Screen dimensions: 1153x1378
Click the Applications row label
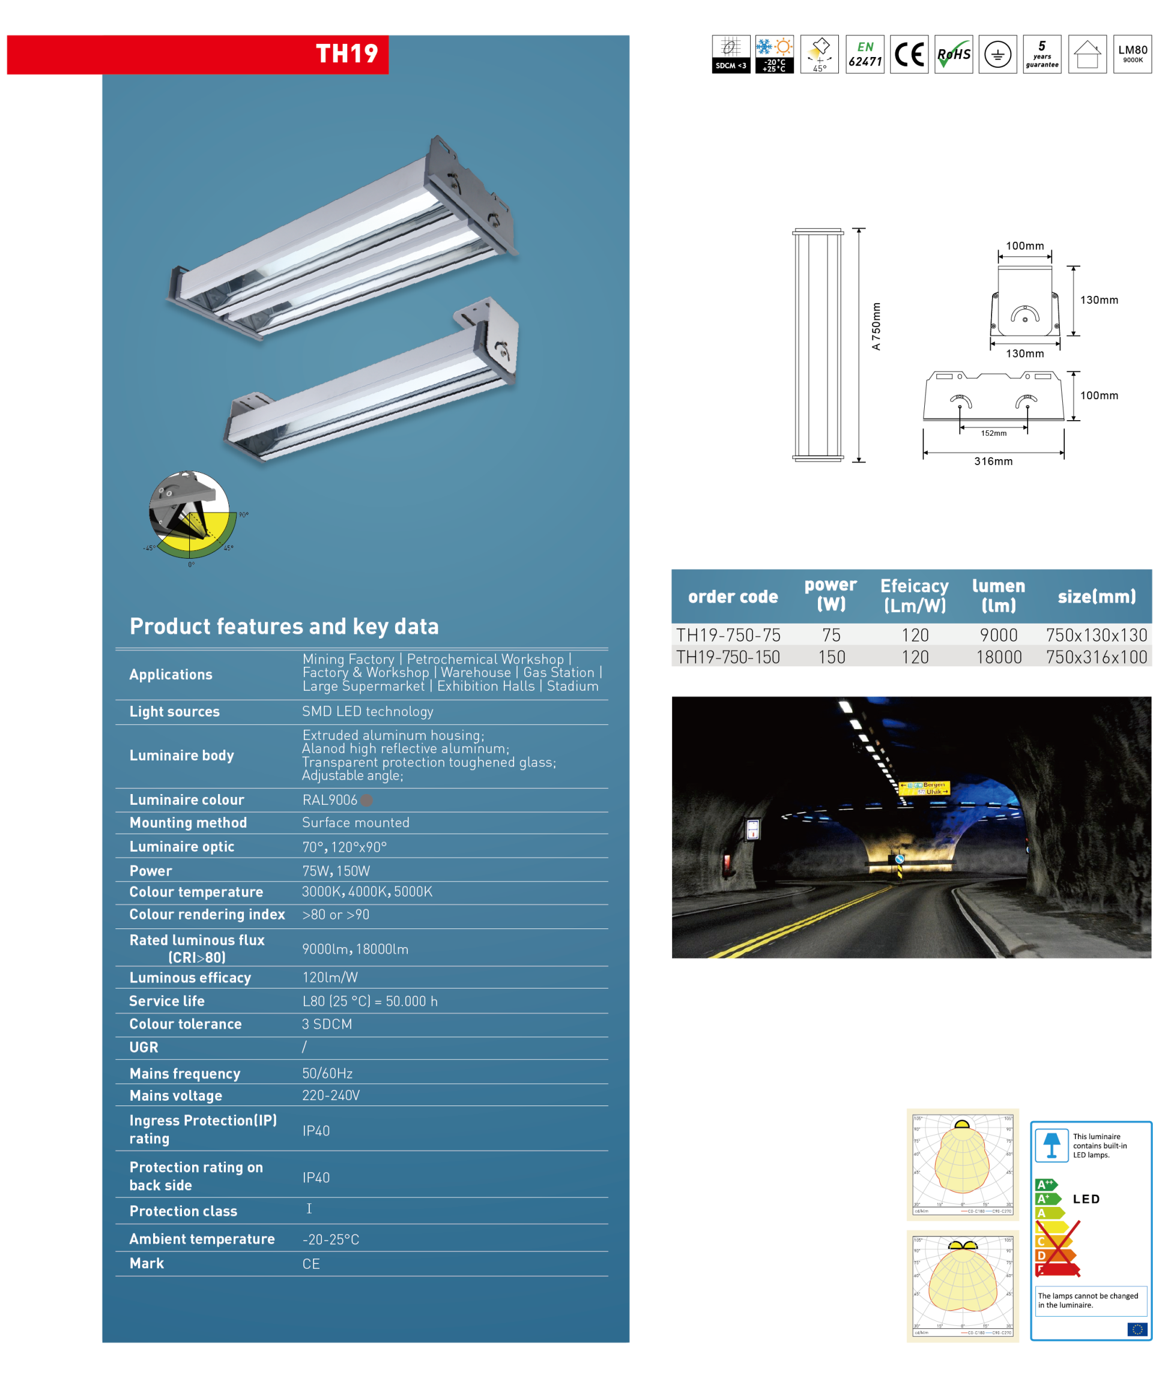point(171,675)
